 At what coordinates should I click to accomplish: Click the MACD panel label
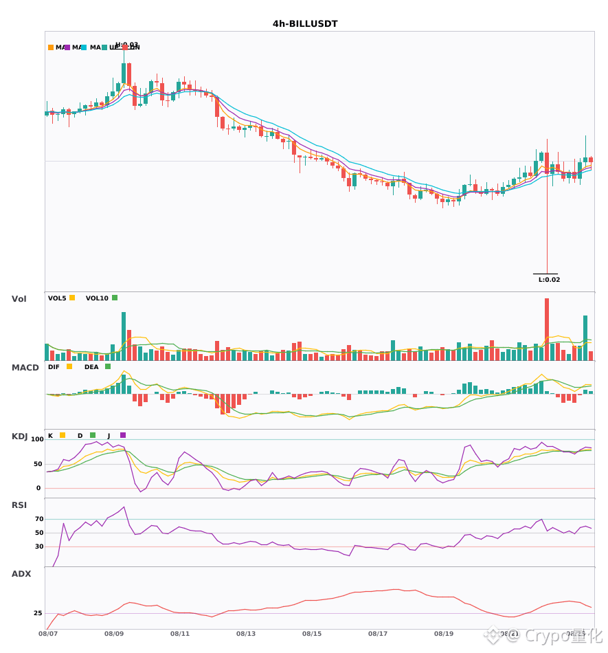(x=25, y=368)
